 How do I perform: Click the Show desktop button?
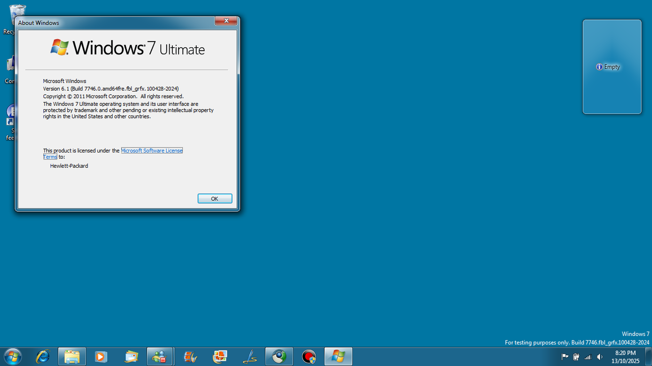point(648,357)
